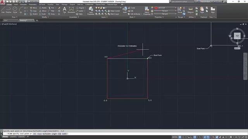248x139 pixels.
Task: Click the Edit block button
Action: coord(131,11)
